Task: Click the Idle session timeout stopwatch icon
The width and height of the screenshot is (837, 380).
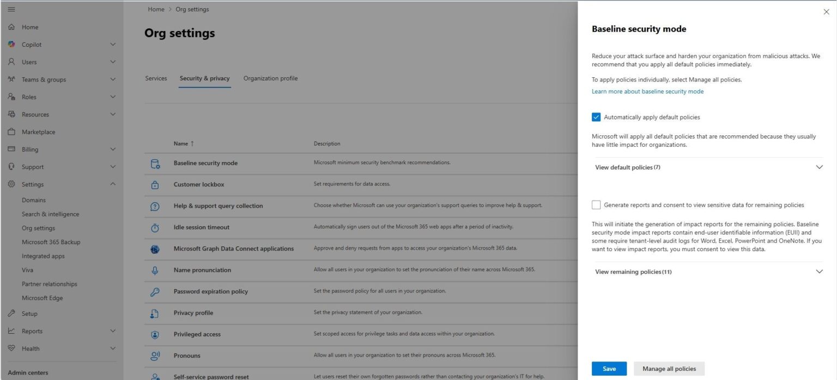Action: point(155,228)
